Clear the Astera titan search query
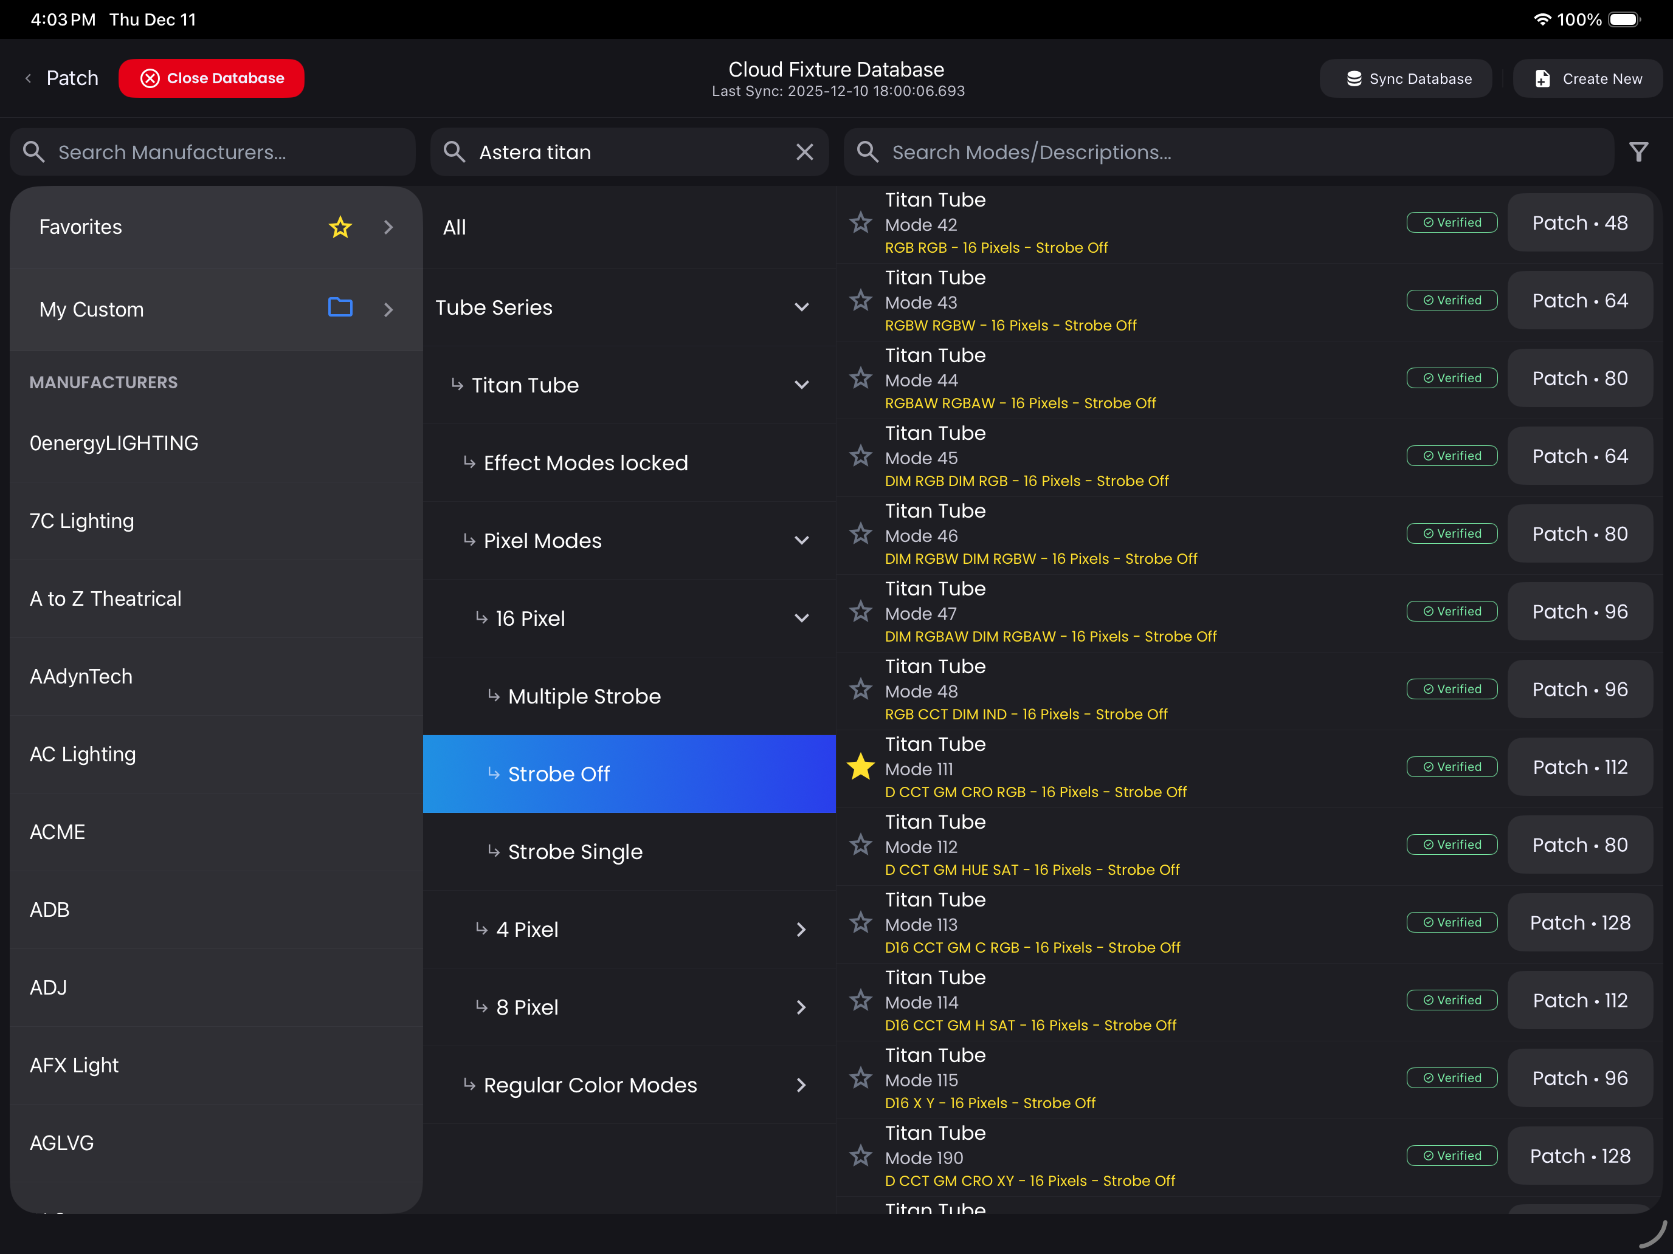 tap(804, 152)
